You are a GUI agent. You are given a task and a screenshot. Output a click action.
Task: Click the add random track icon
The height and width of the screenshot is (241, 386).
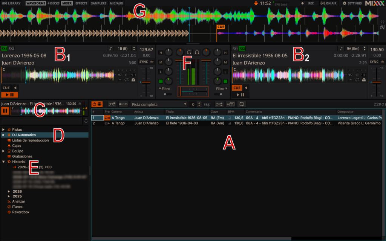pos(230,104)
